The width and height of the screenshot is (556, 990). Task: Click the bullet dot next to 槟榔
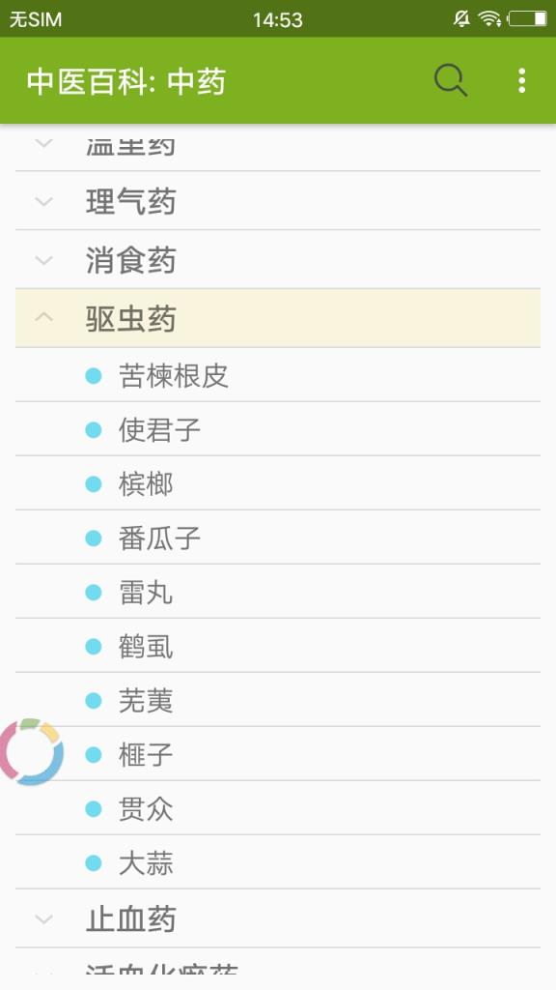tap(92, 483)
